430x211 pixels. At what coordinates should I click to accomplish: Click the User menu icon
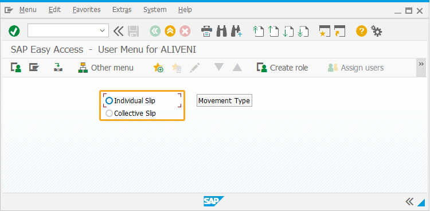click(x=16, y=68)
